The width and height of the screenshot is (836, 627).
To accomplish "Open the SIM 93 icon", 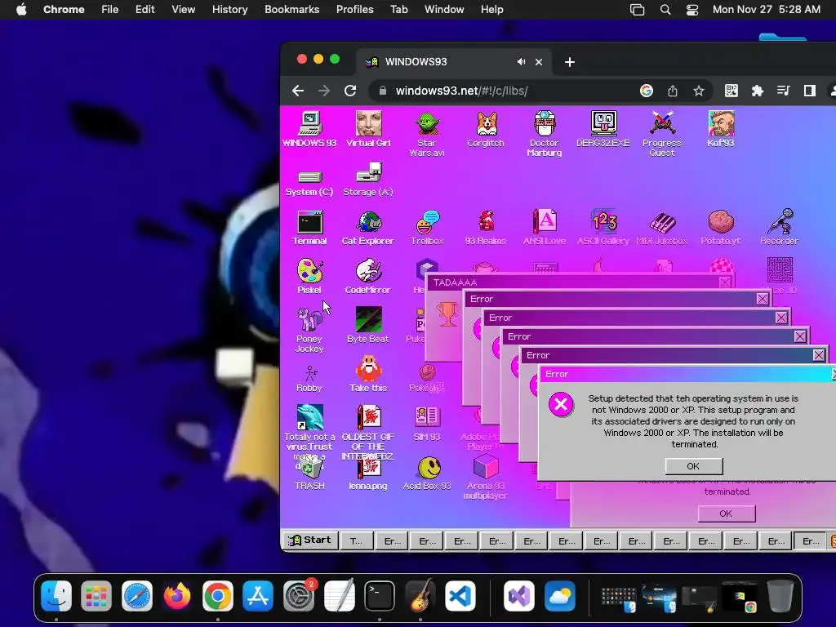I will click(x=427, y=424).
